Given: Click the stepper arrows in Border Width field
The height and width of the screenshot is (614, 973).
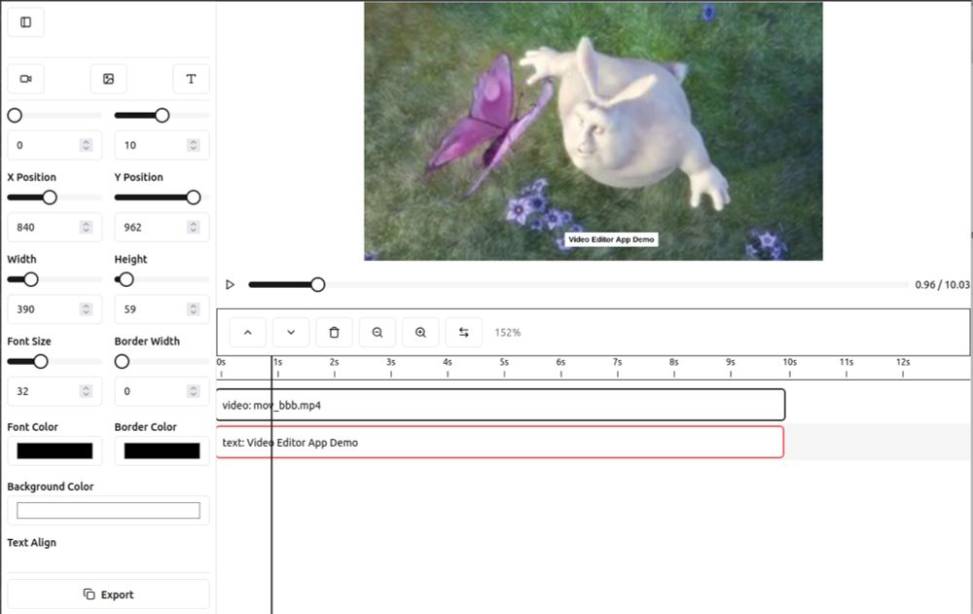Looking at the screenshot, I should point(194,391).
